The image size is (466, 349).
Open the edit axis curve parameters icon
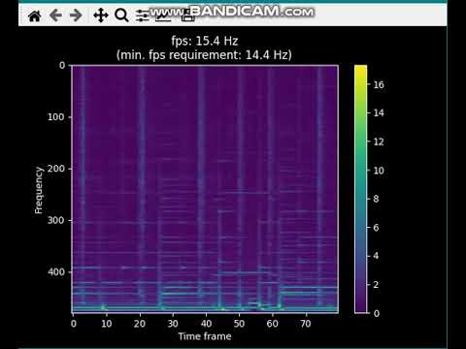(x=163, y=16)
